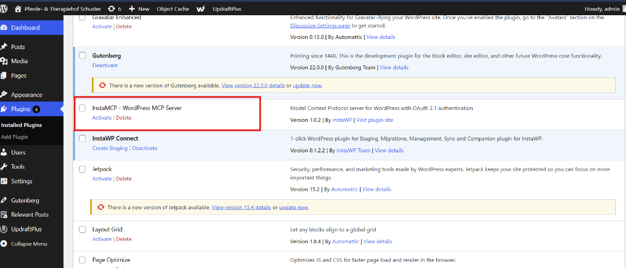View version 15.4 details for Jetpack
Screen dimensions: 626x268
point(241,208)
